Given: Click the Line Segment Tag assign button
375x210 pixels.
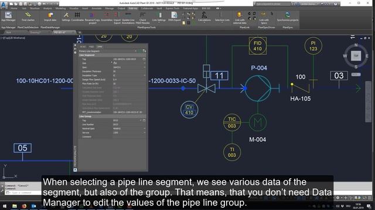Looking at the screenshot, I should pos(144,59).
